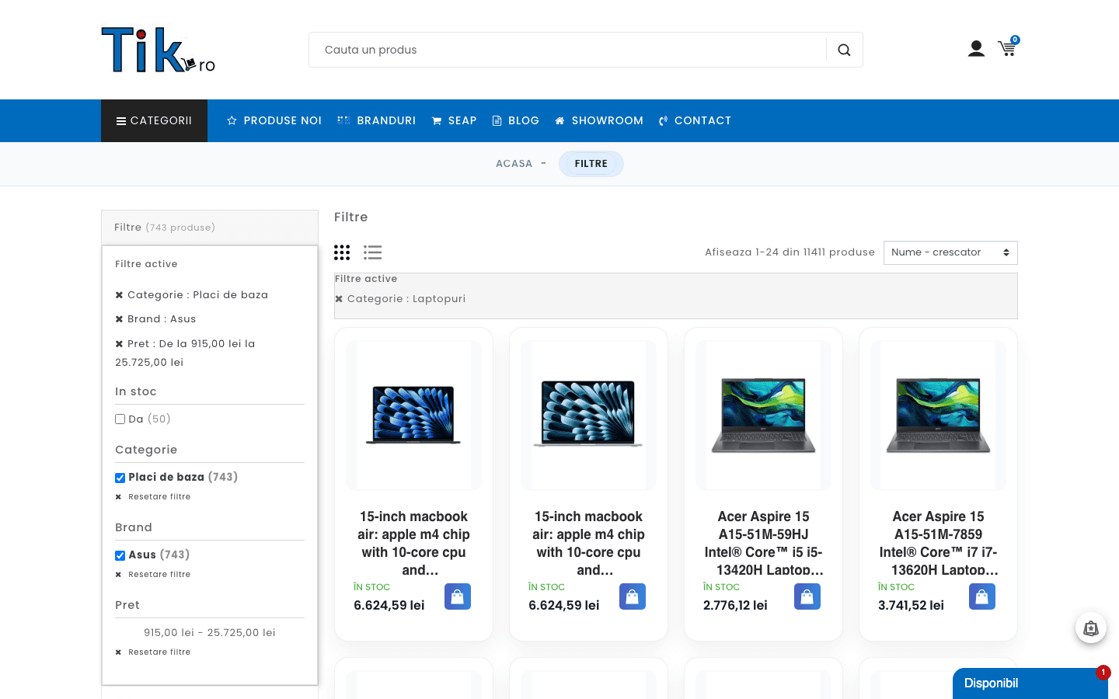Remove the Brand Asus active filter

pos(119,319)
